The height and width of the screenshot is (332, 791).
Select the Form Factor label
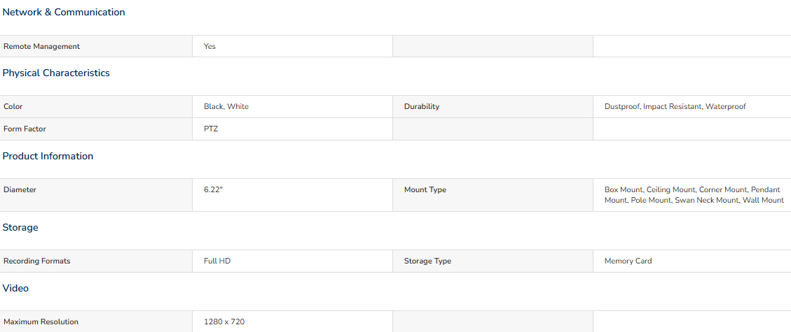pos(25,129)
